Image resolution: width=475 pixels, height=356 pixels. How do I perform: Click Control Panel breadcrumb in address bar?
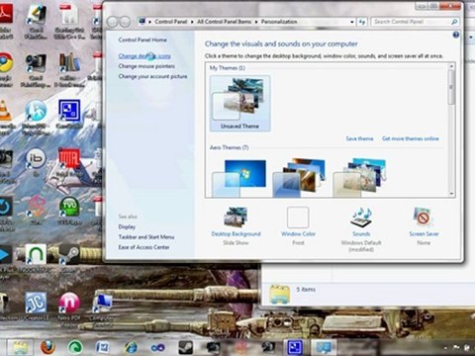[x=171, y=22]
